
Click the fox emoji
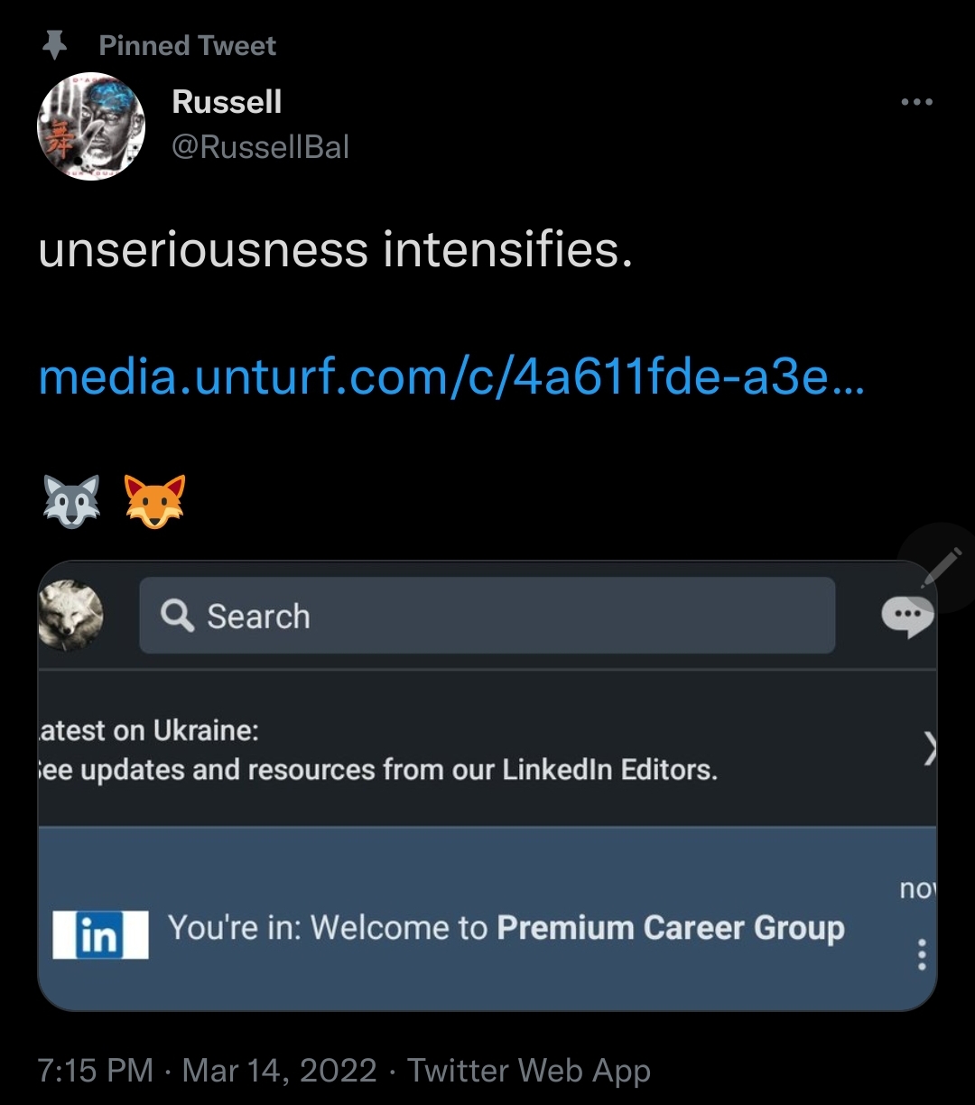click(x=154, y=501)
